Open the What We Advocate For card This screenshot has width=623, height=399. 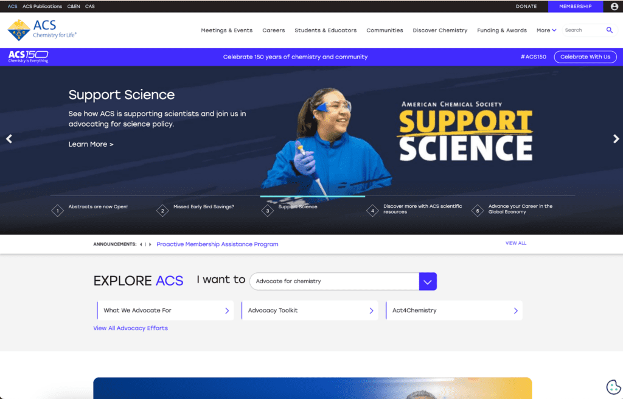[165, 311]
